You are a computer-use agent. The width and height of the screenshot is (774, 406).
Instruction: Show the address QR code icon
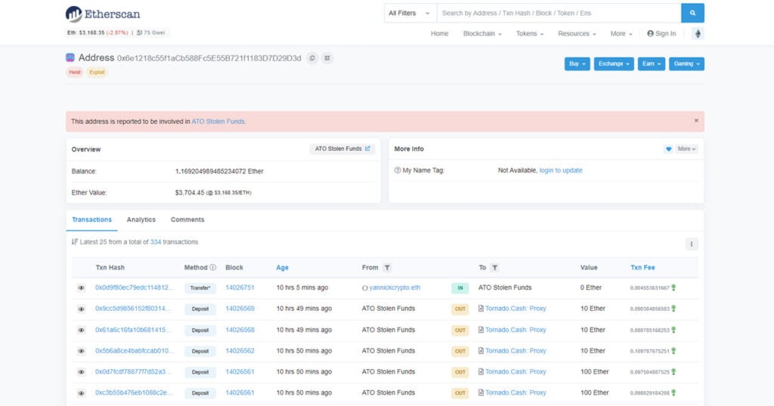pos(327,58)
